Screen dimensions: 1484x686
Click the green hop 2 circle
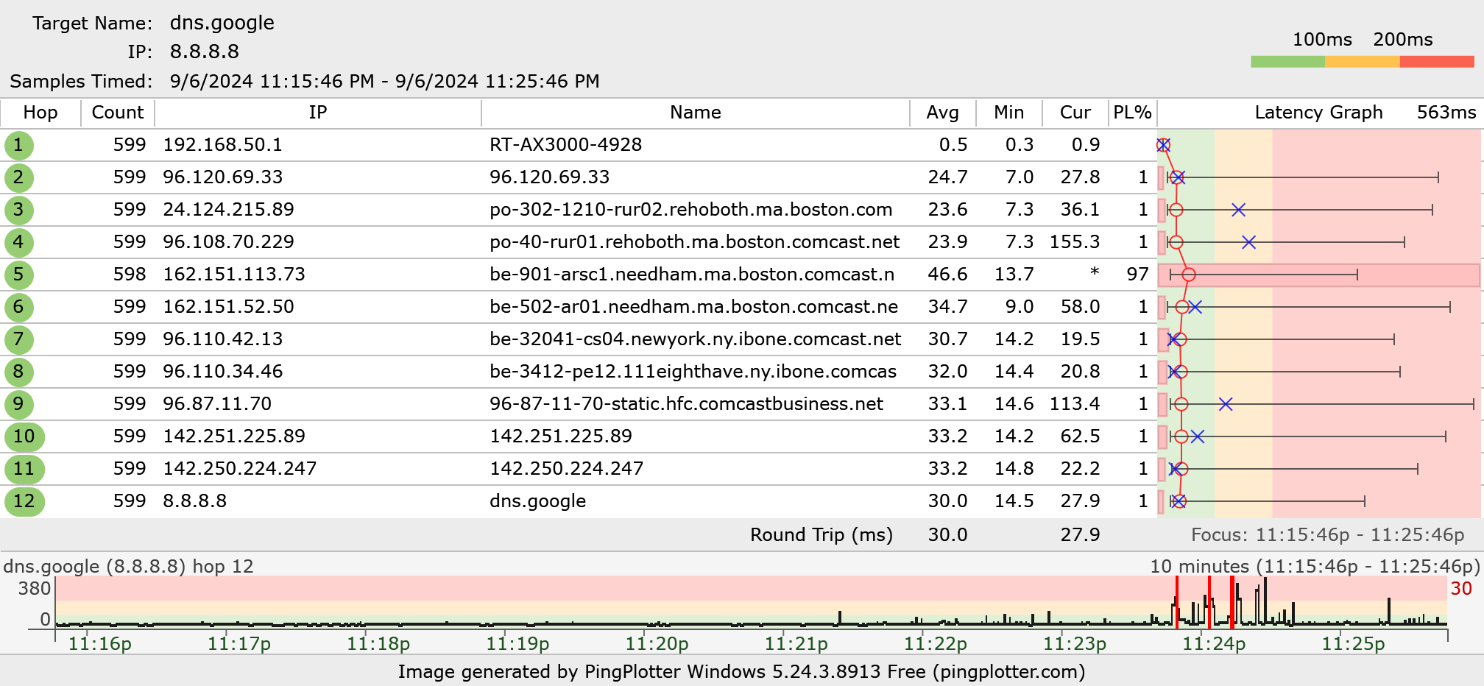(18, 177)
